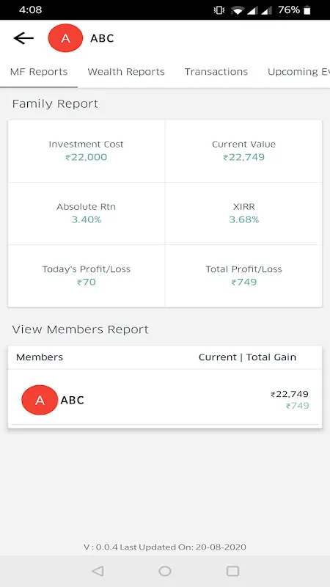The width and height of the screenshot is (330, 587).
Task: Tap the battery icon in status bar
Action: point(307,10)
